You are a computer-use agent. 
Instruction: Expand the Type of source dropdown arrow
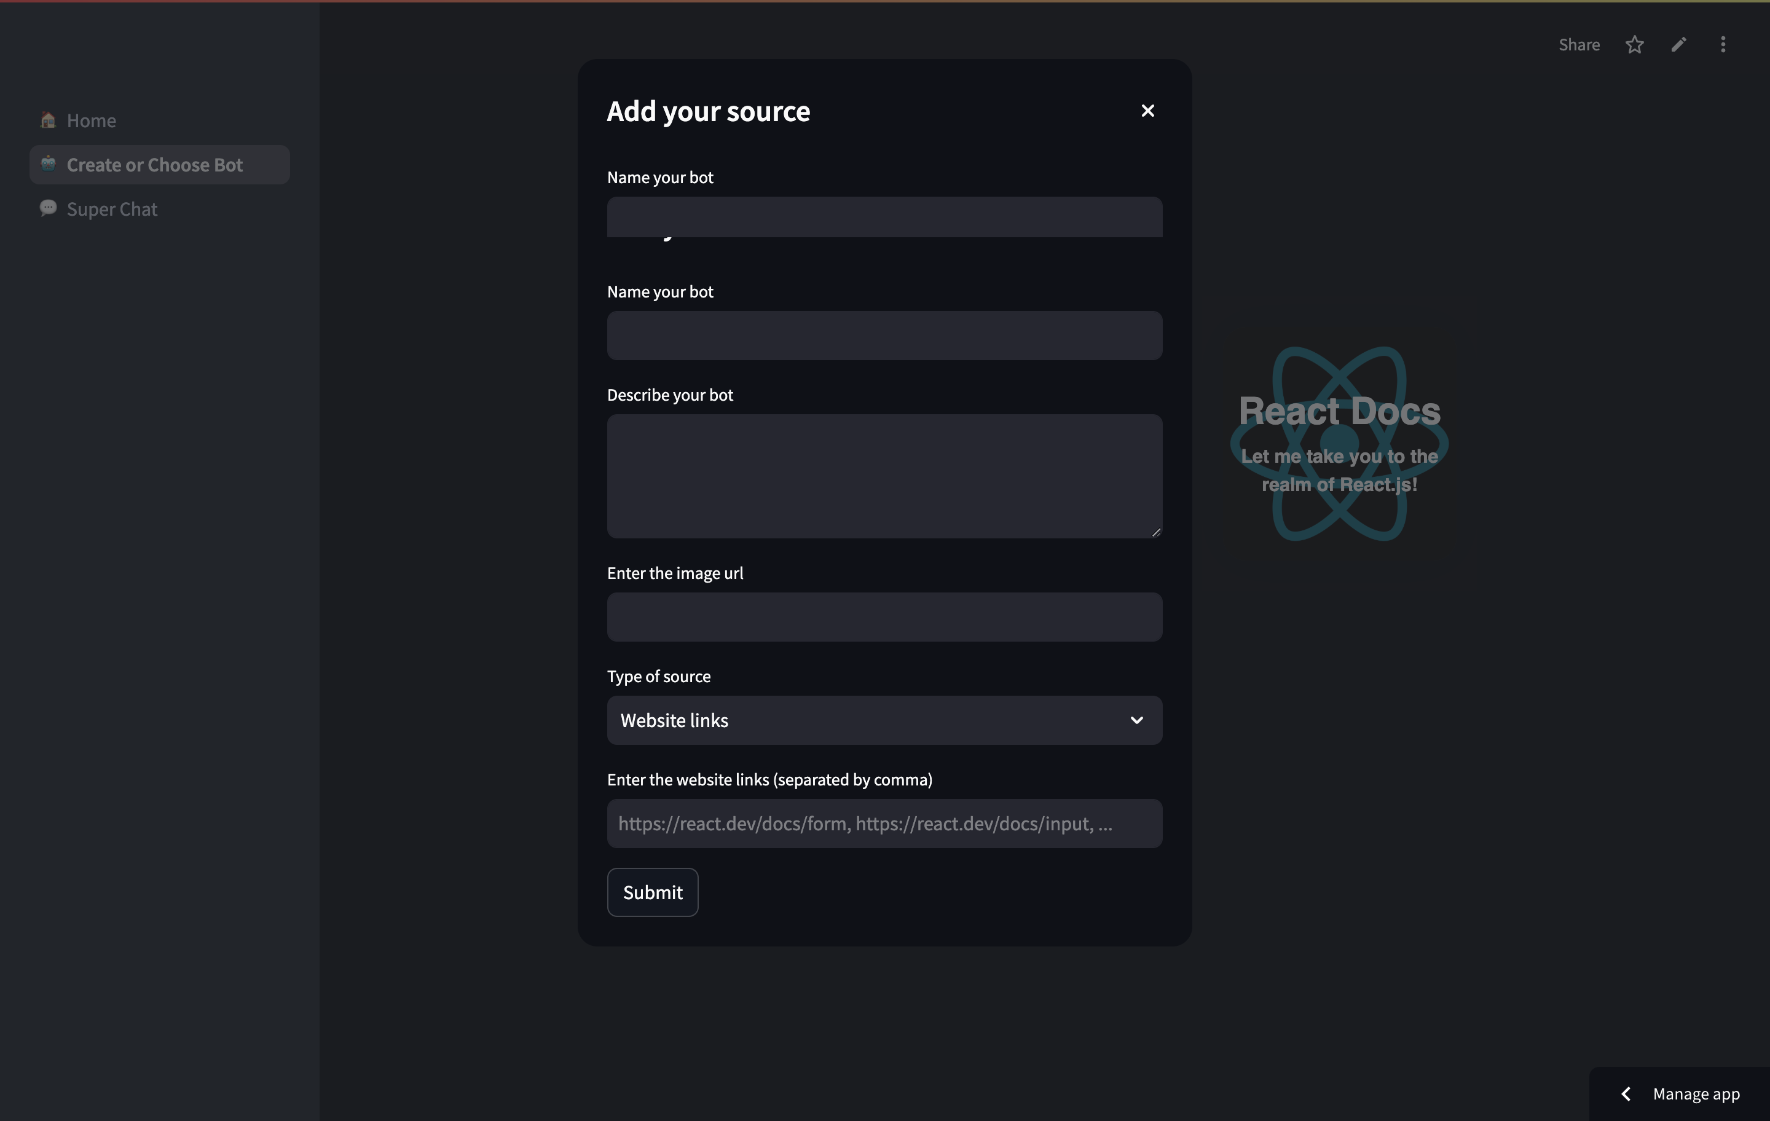(1136, 720)
